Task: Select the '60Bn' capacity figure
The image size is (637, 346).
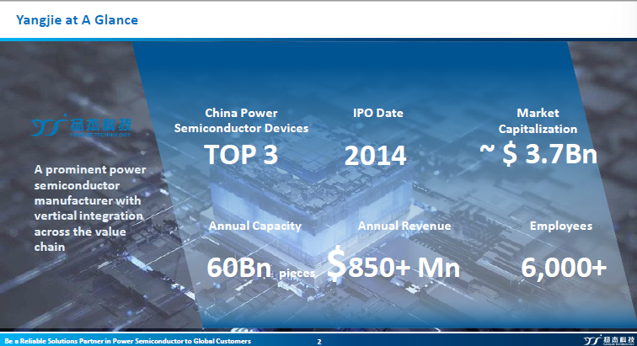Action: [x=239, y=268]
